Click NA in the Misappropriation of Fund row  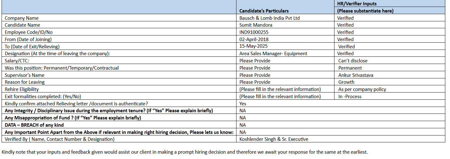242,118
